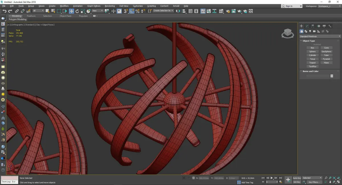The height and width of the screenshot is (185, 342).
Task: Click Bind to Space Warp icon
Action: [28, 11]
